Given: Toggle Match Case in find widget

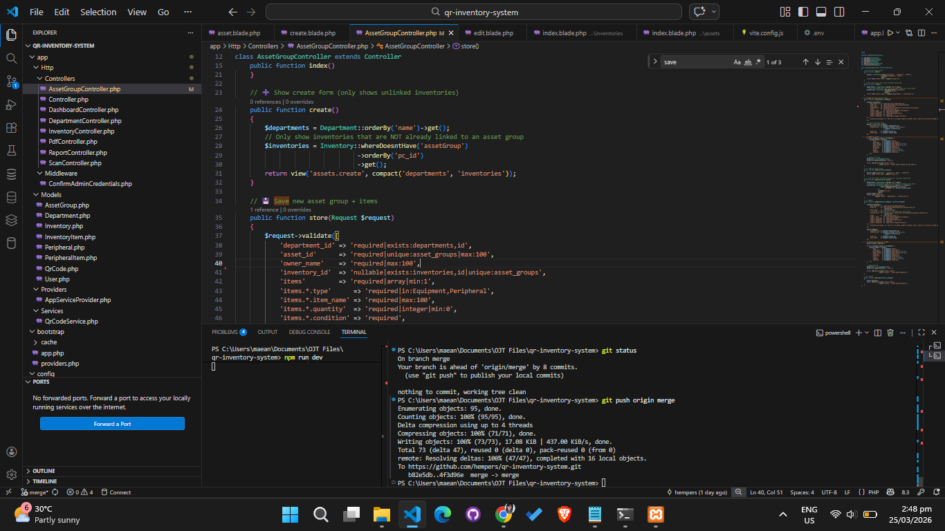Looking at the screenshot, I should [x=737, y=62].
